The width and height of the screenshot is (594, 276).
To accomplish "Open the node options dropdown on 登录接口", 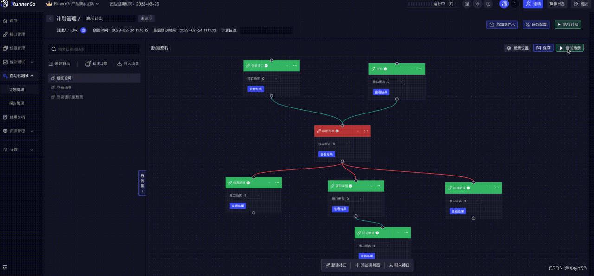I will pos(295,65).
